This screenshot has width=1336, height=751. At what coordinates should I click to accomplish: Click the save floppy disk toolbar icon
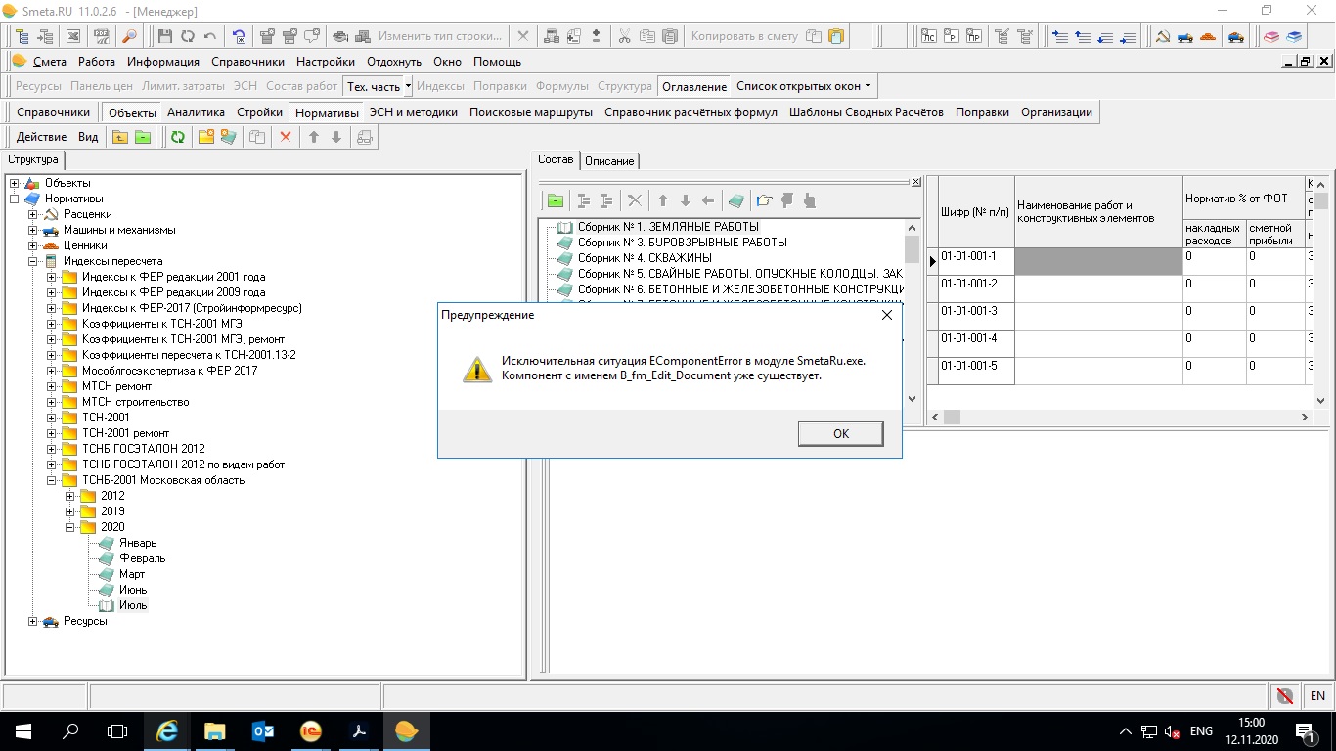(x=164, y=36)
